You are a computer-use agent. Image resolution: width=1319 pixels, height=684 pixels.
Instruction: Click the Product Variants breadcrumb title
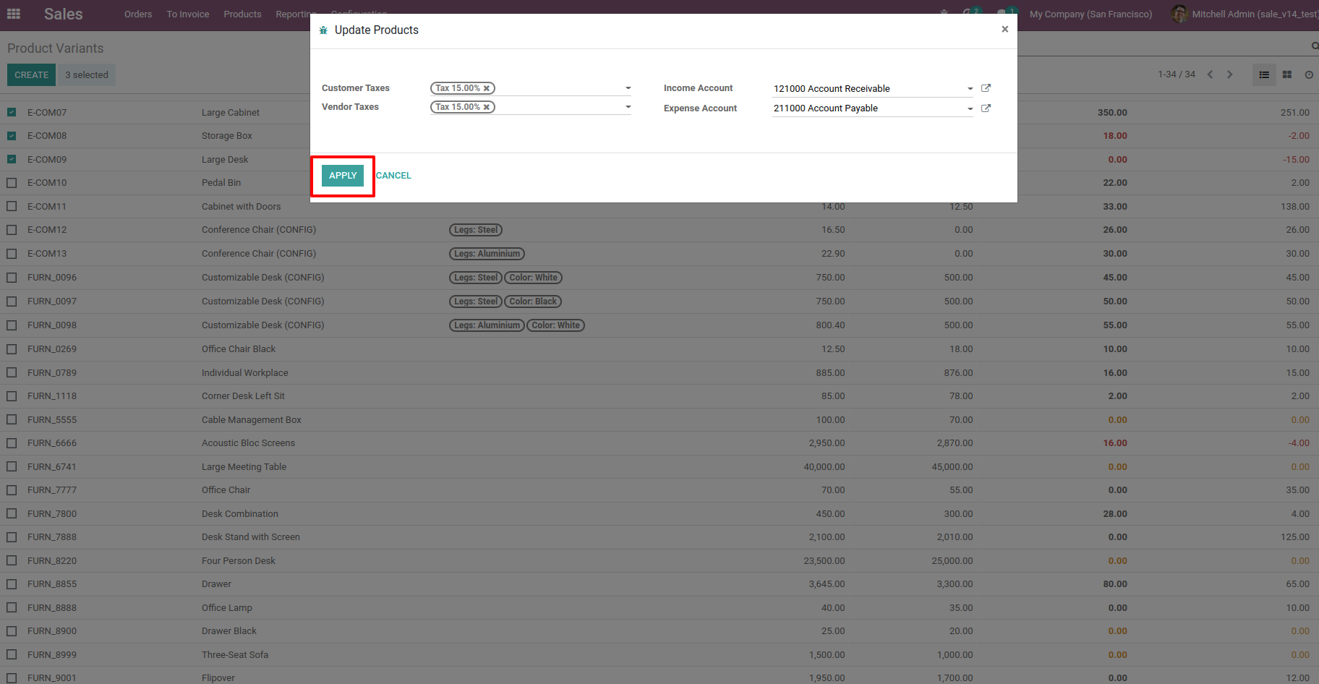pyautogui.click(x=56, y=48)
